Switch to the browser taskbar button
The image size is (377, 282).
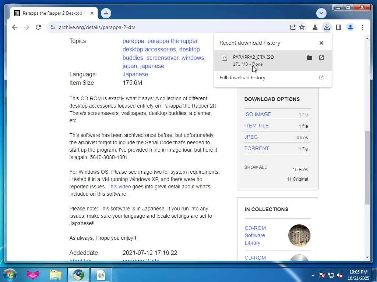click(78, 275)
